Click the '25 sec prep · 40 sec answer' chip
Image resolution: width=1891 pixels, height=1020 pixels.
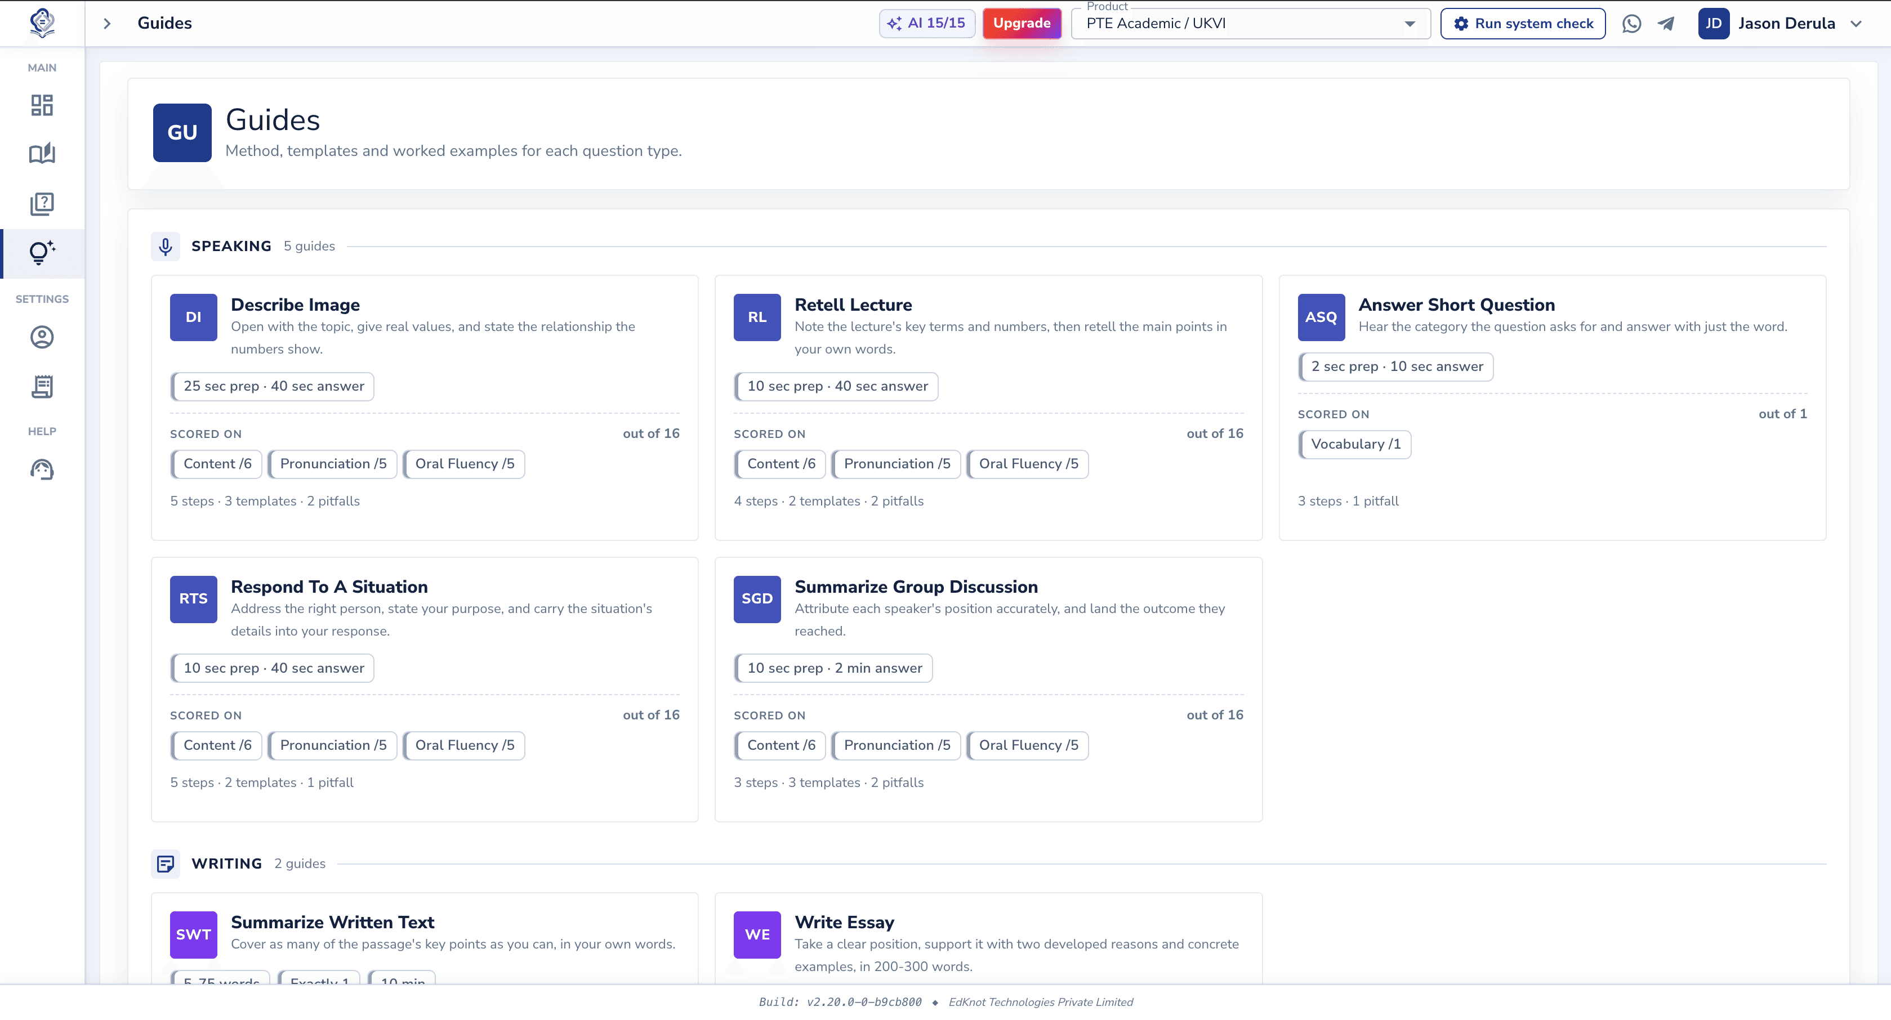point(273,386)
